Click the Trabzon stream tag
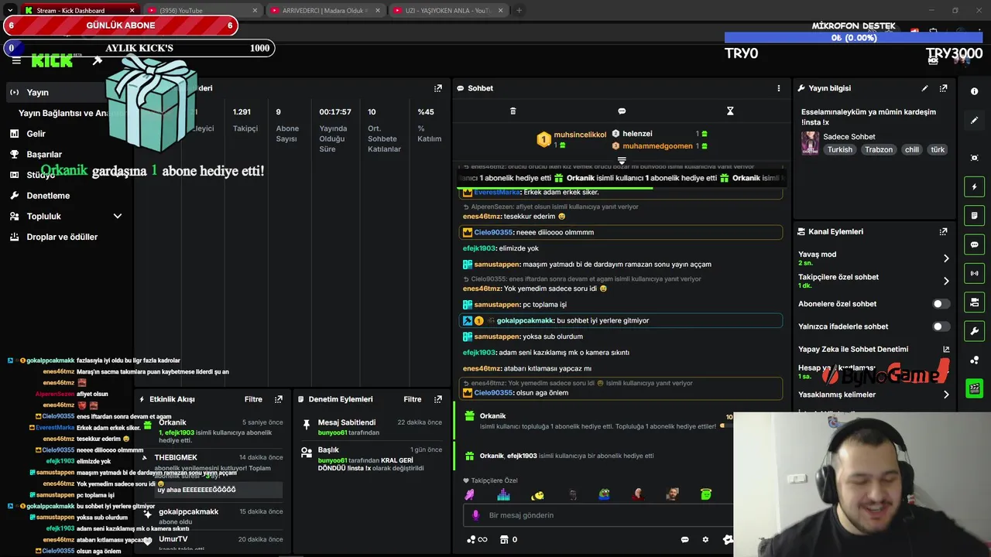Viewport: 991px width, 557px height. click(x=879, y=149)
